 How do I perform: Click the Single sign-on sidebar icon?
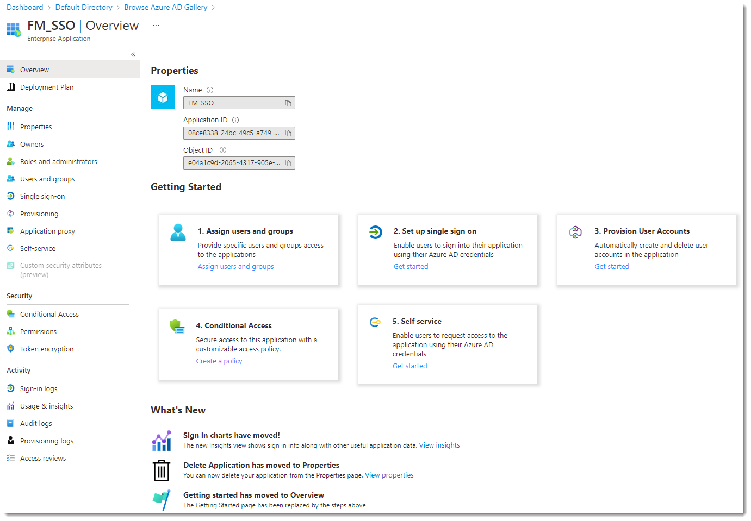pos(10,196)
